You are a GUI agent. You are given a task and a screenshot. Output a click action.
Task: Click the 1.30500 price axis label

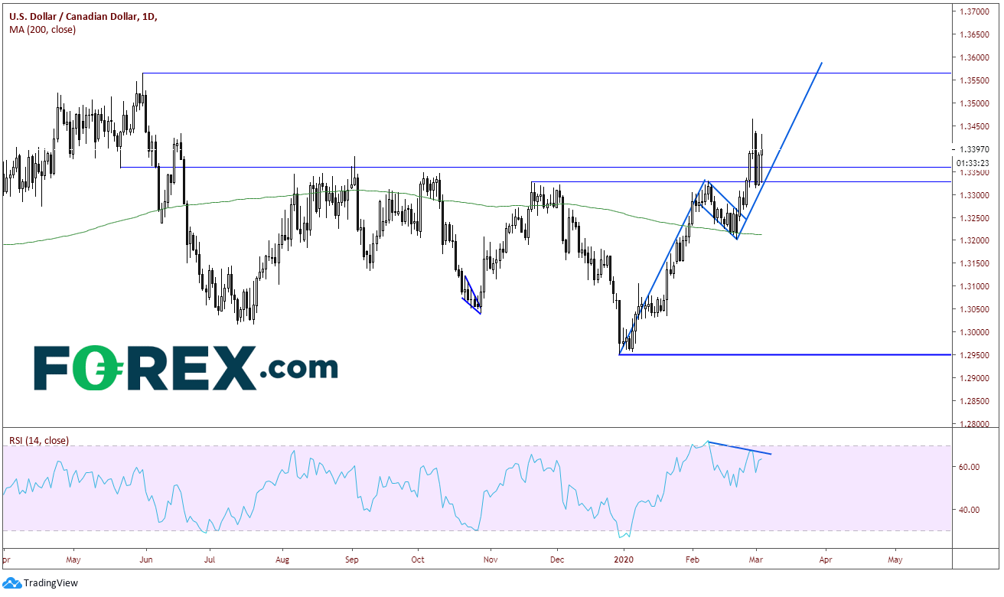975,309
